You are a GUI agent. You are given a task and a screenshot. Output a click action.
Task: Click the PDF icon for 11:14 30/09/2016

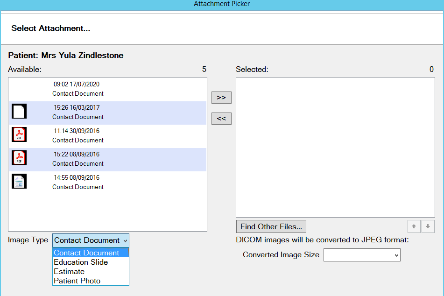[19, 134]
